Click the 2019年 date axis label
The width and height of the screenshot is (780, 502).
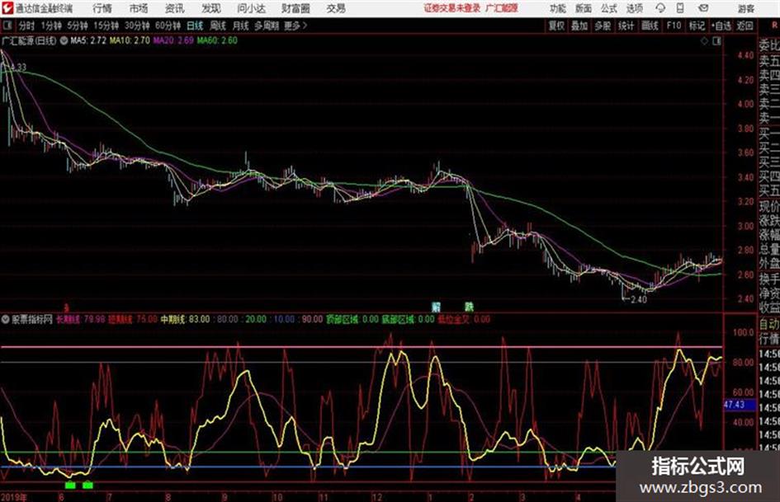tap(14, 497)
